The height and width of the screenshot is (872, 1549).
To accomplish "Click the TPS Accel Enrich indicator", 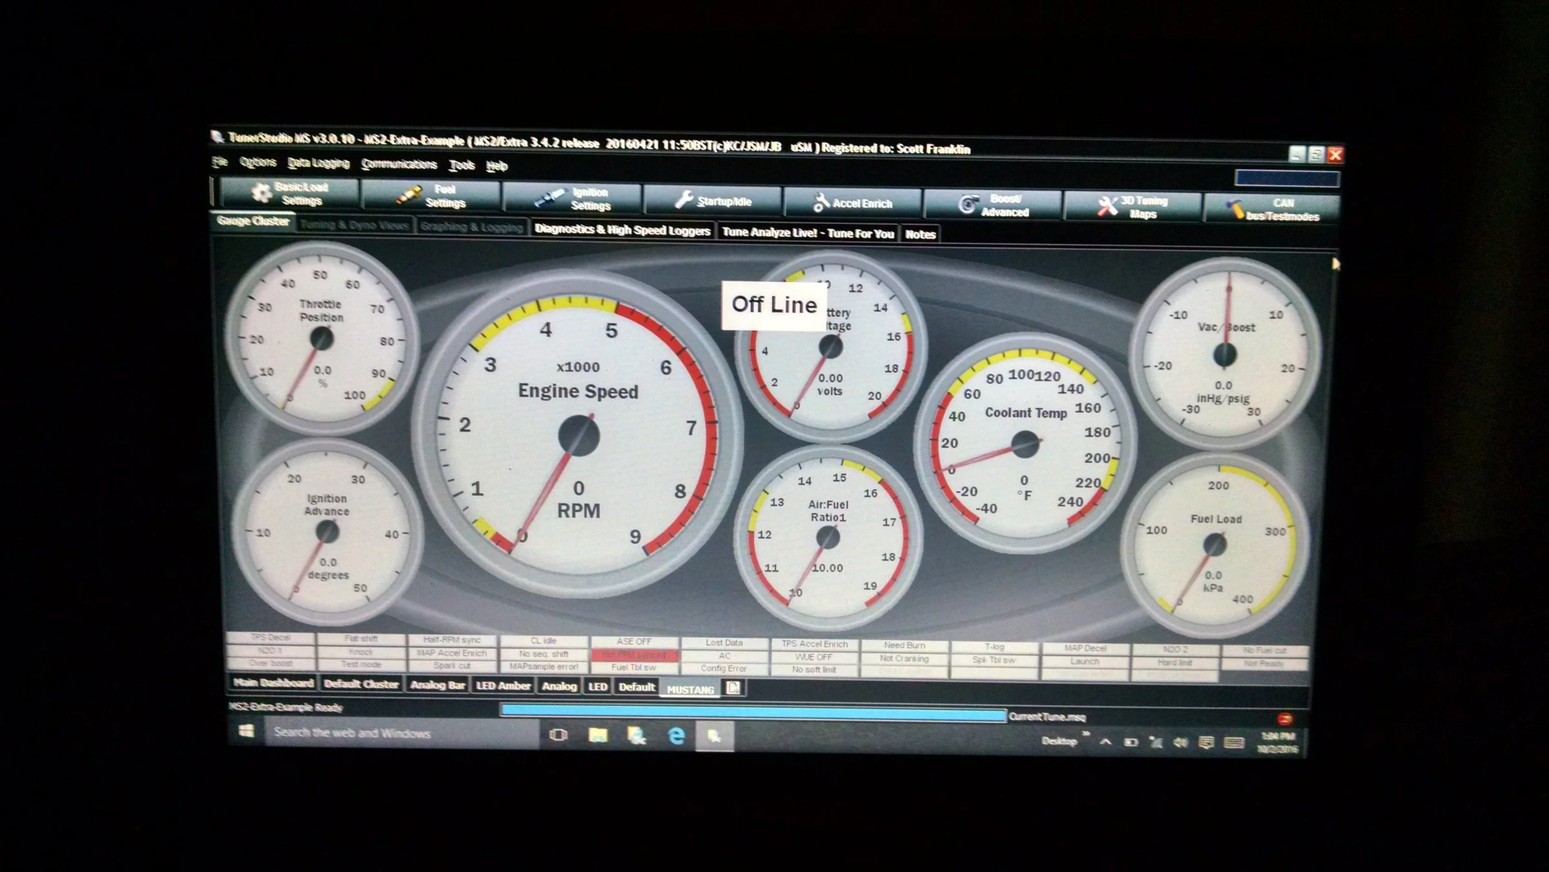I will click(x=815, y=644).
